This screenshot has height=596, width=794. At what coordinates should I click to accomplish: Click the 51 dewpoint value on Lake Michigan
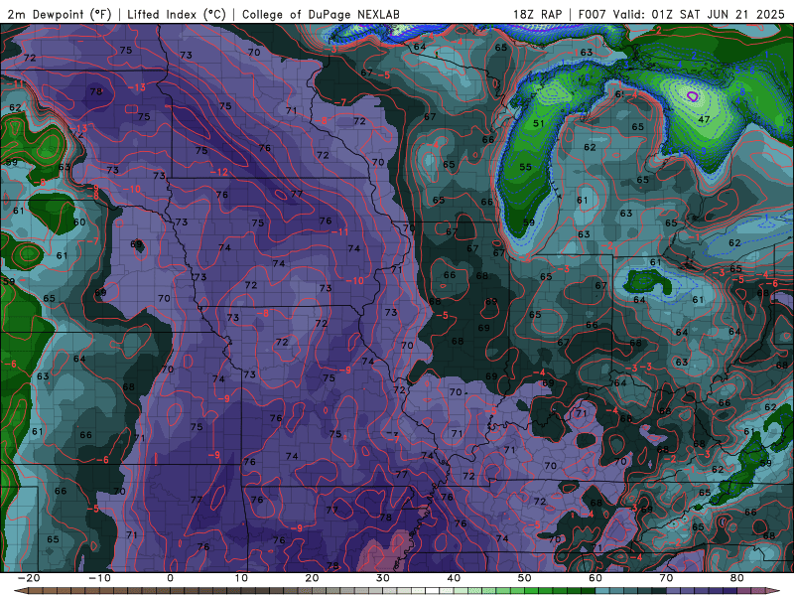[538, 123]
